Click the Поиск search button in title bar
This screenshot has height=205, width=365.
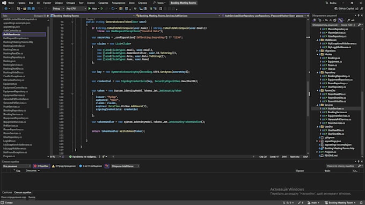[x=159, y=3]
